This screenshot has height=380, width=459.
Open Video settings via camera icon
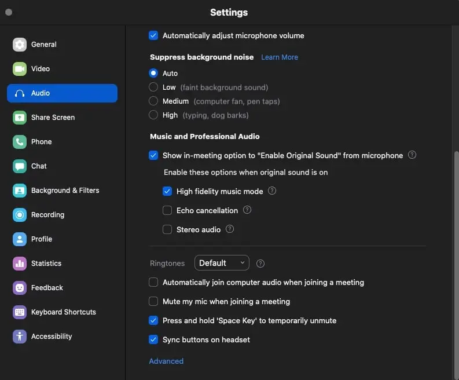[20, 69]
